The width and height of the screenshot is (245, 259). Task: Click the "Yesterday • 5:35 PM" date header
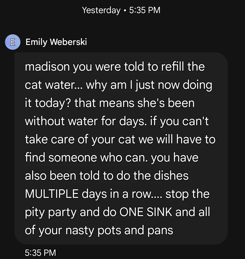coord(121,10)
